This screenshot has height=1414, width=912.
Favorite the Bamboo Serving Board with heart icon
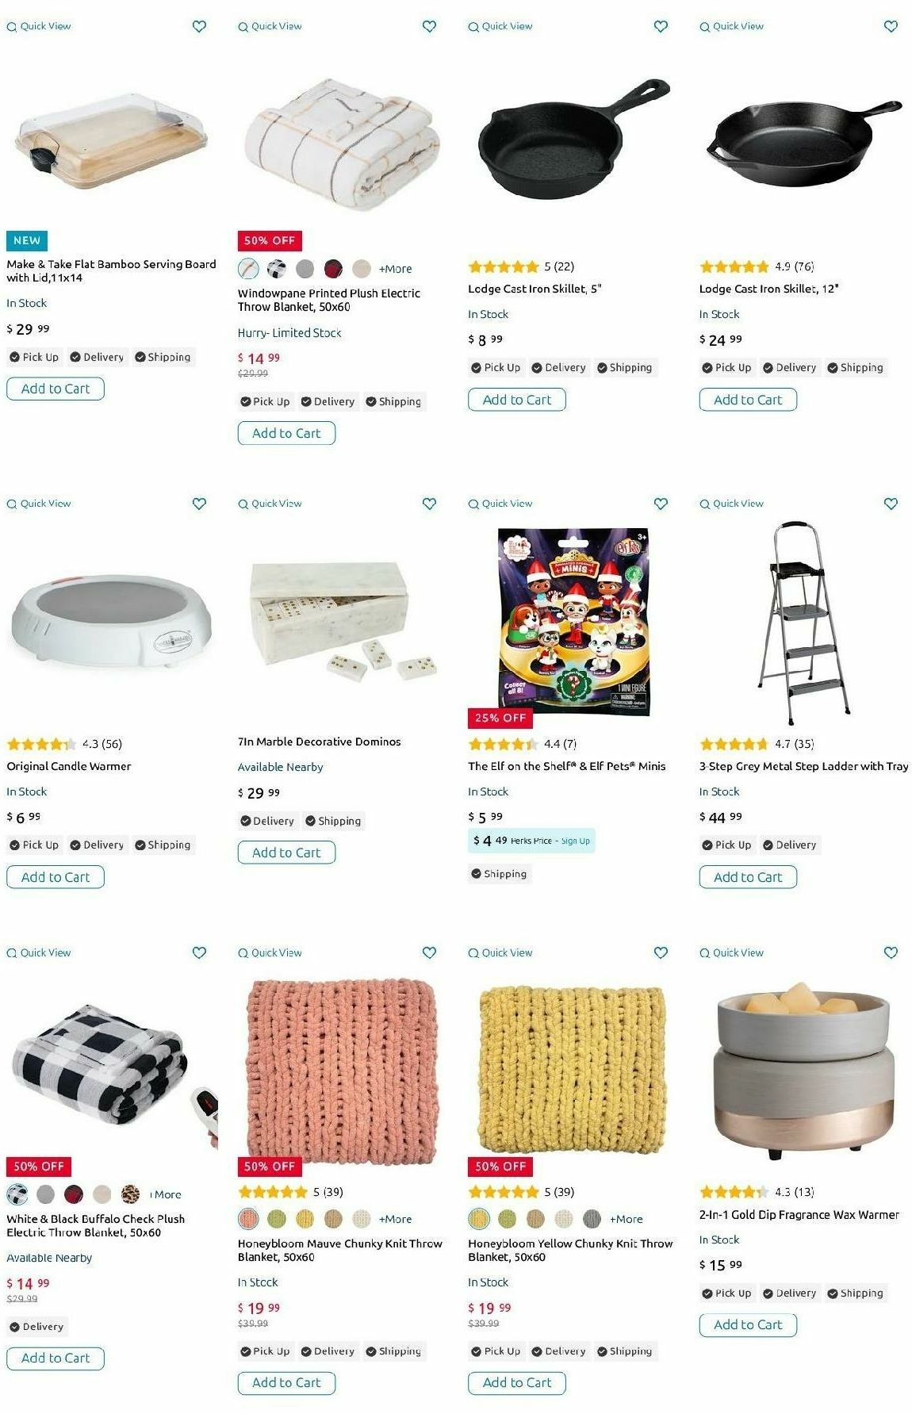[x=199, y=26]
